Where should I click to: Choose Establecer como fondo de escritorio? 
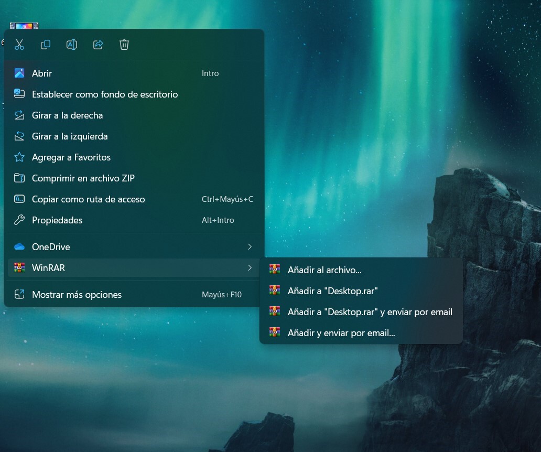coord(105,94)
